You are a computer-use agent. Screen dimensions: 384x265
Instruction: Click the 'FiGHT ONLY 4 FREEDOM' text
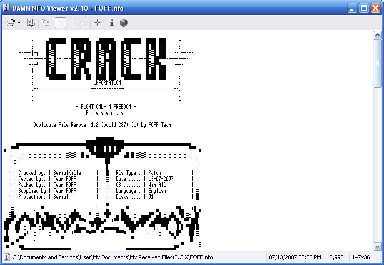[x=106, y=107]
